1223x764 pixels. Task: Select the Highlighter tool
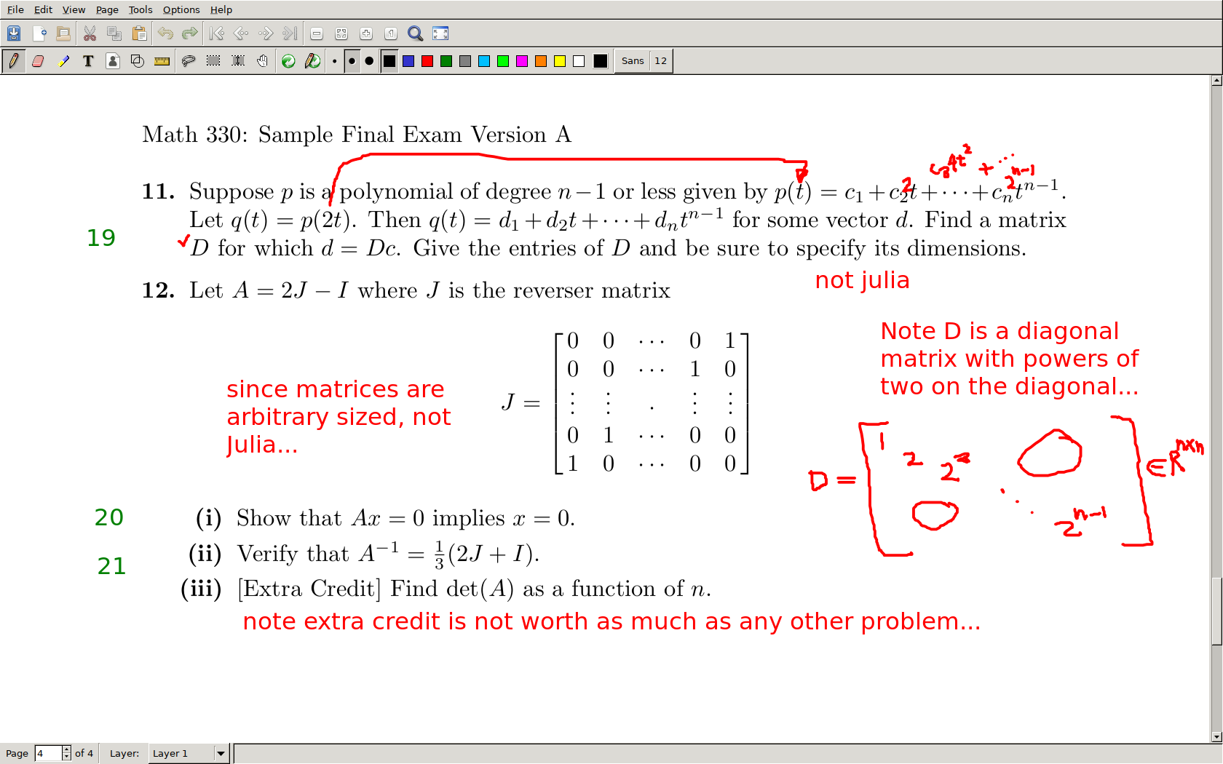click(x=63, y=61)
